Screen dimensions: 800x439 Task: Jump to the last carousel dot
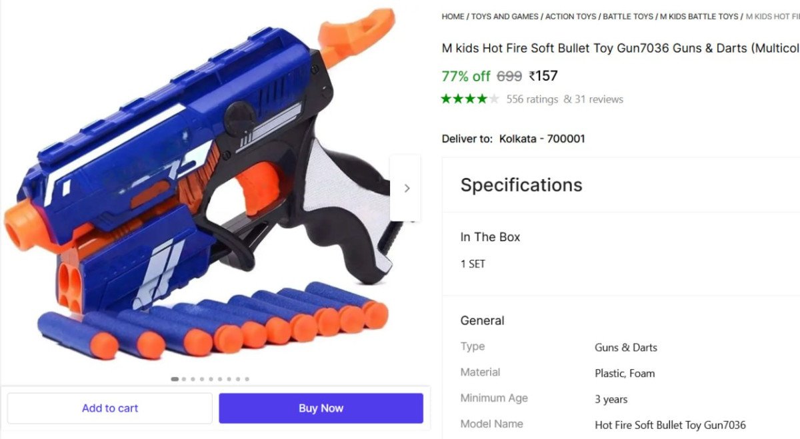pyautogui.click(x=247, y=379)
